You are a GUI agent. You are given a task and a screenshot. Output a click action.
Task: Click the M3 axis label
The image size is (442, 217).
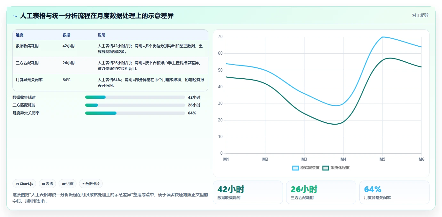pos(304,159)
